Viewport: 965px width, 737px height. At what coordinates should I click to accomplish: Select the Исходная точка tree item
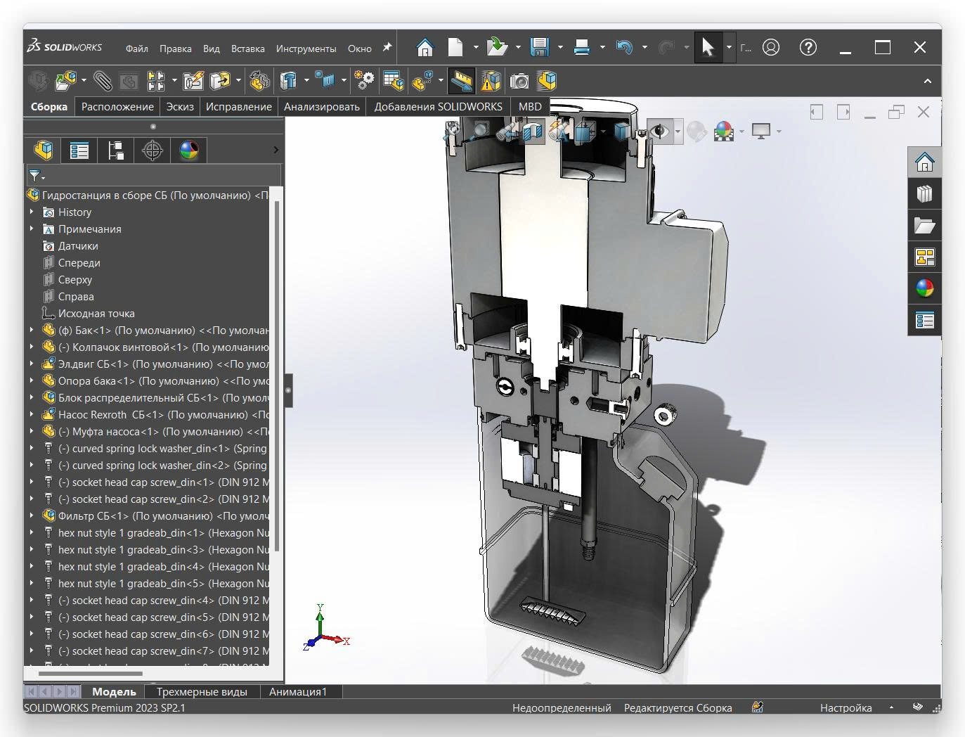coord(96,314)
